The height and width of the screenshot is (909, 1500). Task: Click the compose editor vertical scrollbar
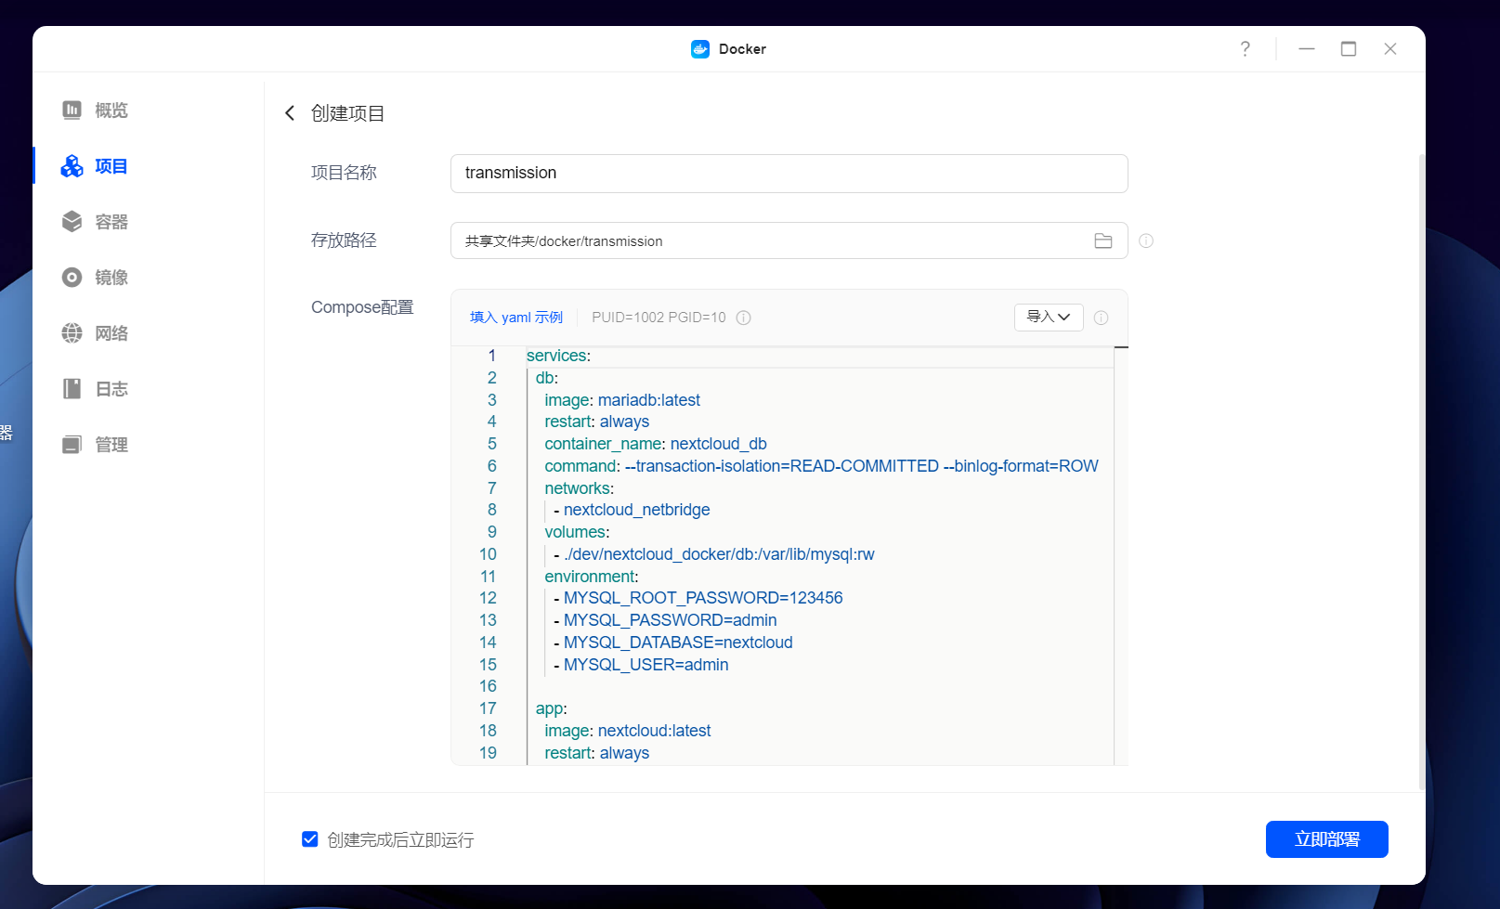pyautogui.click(x=1121, y=557)
